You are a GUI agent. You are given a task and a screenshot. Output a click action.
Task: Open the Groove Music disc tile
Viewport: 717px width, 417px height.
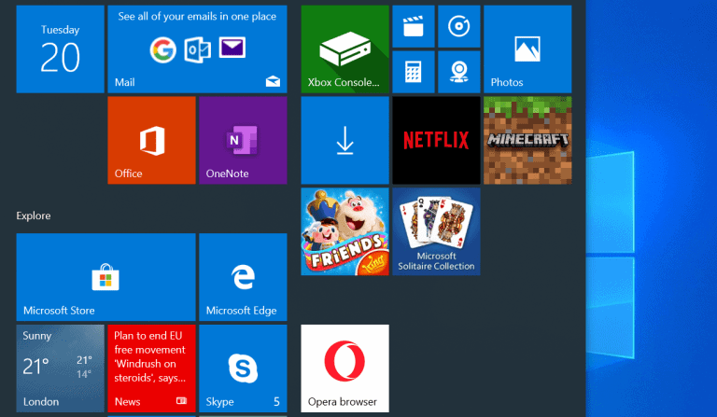pos(459,26)
